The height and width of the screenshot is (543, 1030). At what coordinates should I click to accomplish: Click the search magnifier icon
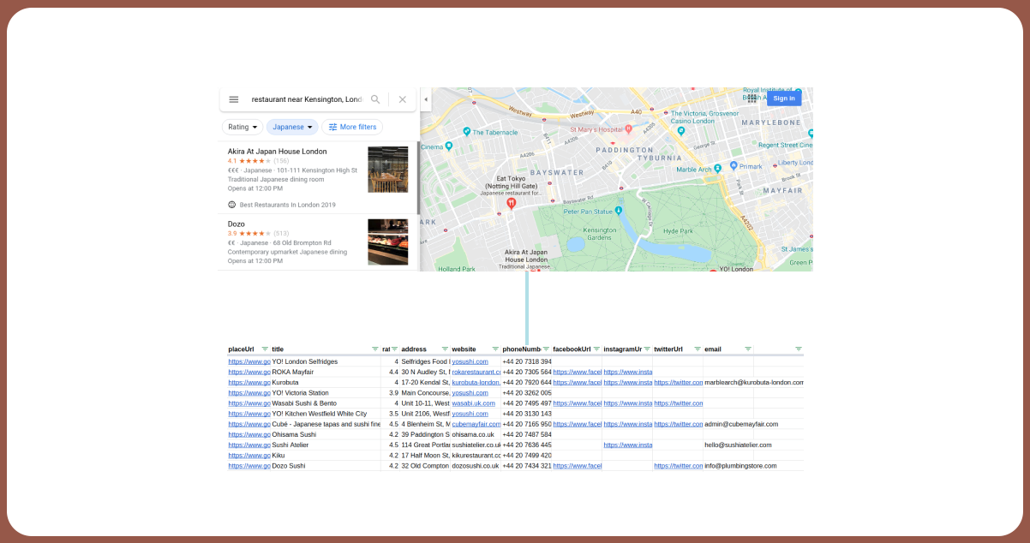(375, 99)
